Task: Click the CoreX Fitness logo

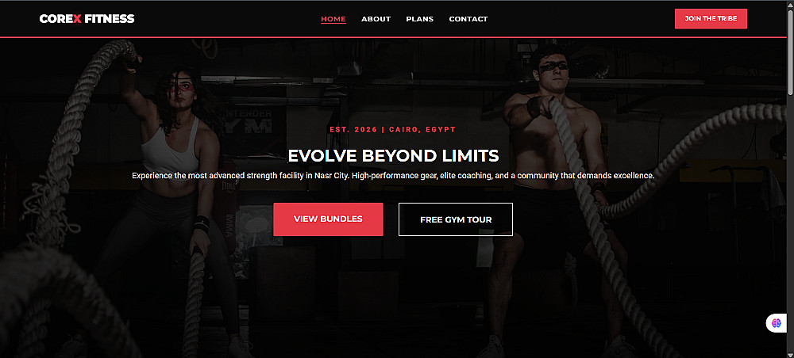Action: pos(87,19)
